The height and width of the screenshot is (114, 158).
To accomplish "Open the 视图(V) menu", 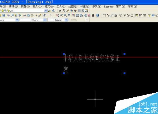I will coord(25,7).
